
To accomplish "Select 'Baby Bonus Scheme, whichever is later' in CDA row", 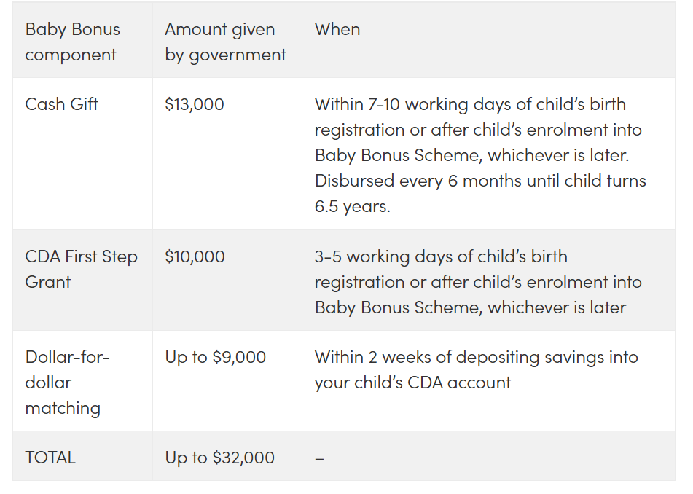I will pos(470,307).
